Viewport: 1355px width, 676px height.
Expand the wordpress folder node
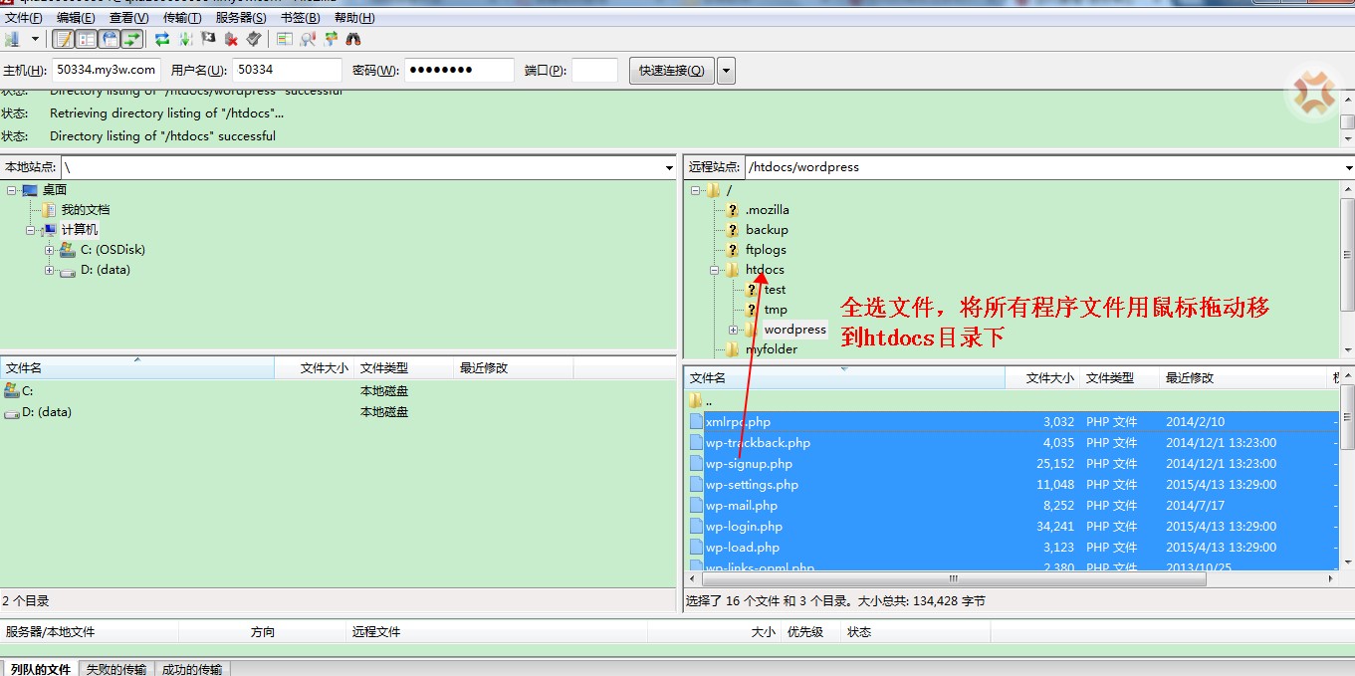734,330
